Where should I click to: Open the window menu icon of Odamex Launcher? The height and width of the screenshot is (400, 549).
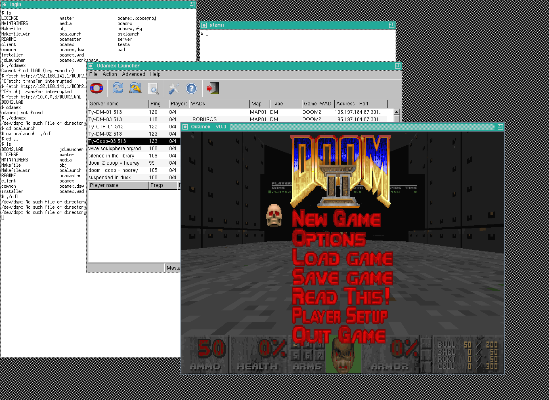[x=91, y=66]
